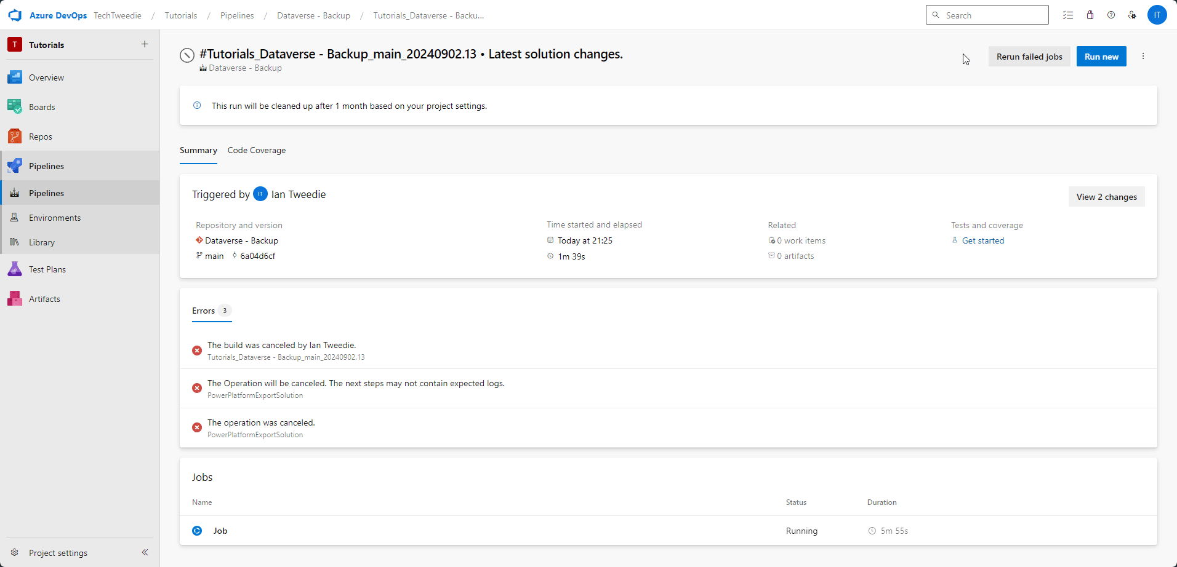Open the Artifacts section
Viewport: 1177px width, 567px height.
tap(44, 298)
